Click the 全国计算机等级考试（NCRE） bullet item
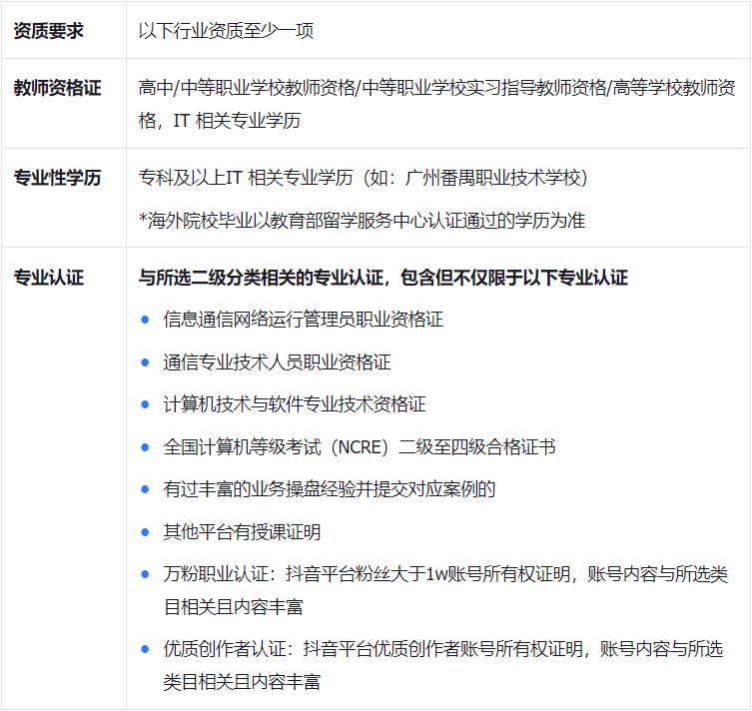752x711 pixels. [x=360, y=446]
